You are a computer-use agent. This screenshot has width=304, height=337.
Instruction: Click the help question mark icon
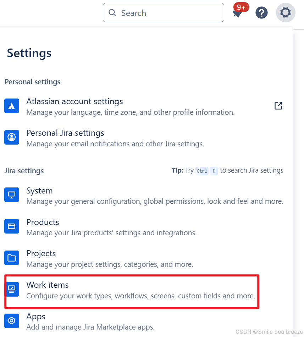pos(261,12)
